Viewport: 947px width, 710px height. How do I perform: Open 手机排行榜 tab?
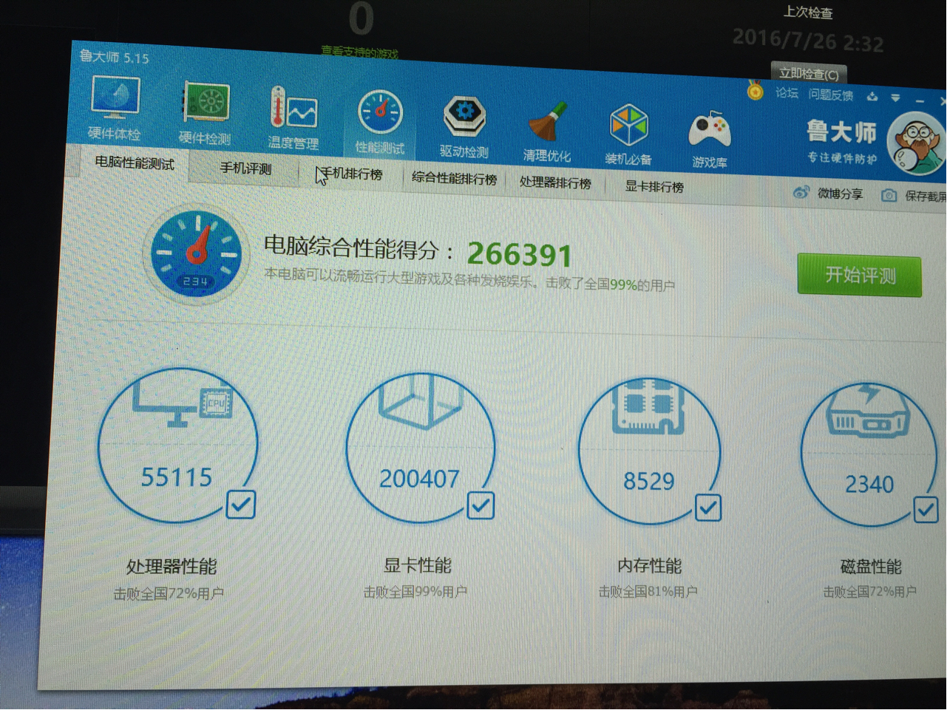352,174
